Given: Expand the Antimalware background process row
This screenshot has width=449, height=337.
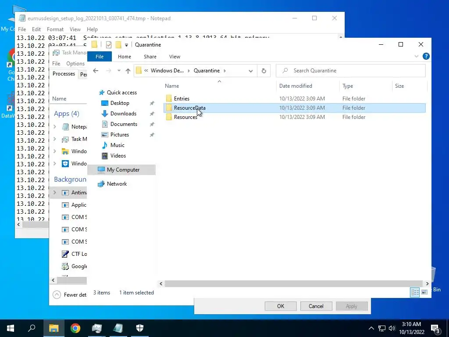Looking at the screenshot, I should coord(55,192).
